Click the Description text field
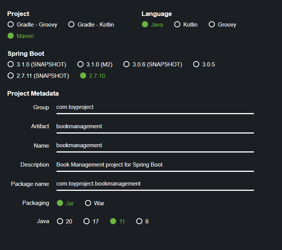282x250 pixels. (x=155, y=165)
